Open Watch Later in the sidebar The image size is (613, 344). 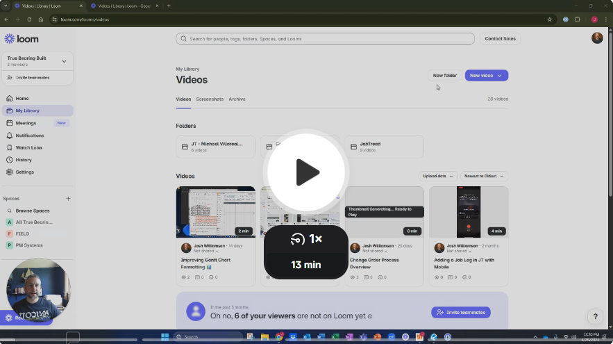[37, 147]
